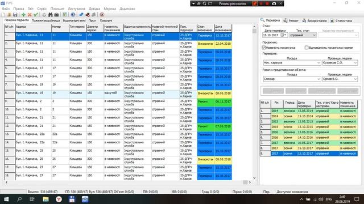
Task: Select row 9 with date 06.11.2017
Action: 118,103
